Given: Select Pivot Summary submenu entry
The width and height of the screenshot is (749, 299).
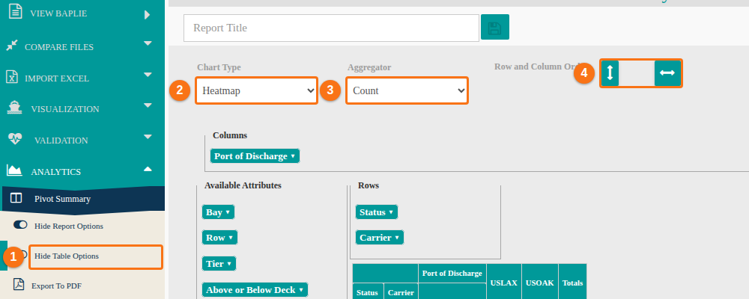Looking at the screenshot, I should 63,199.
